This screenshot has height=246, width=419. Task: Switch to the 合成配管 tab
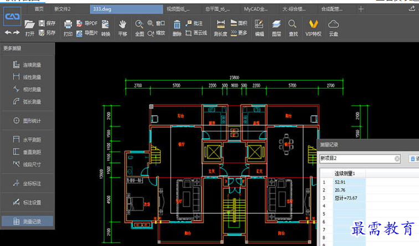click(x=332, y=9)
